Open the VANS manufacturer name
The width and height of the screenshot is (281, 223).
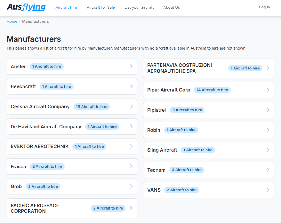tap(154, 190)
